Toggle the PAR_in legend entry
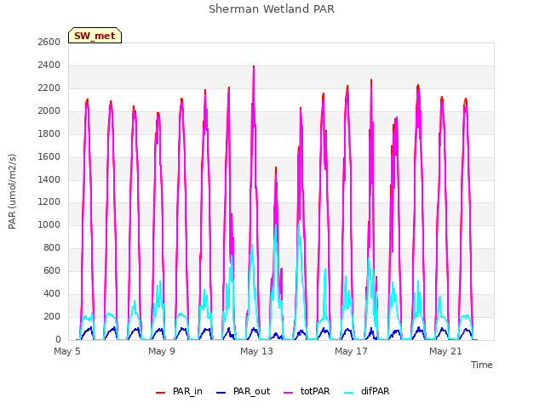Screen dimensions: 545x408 (x=179, y=391)
